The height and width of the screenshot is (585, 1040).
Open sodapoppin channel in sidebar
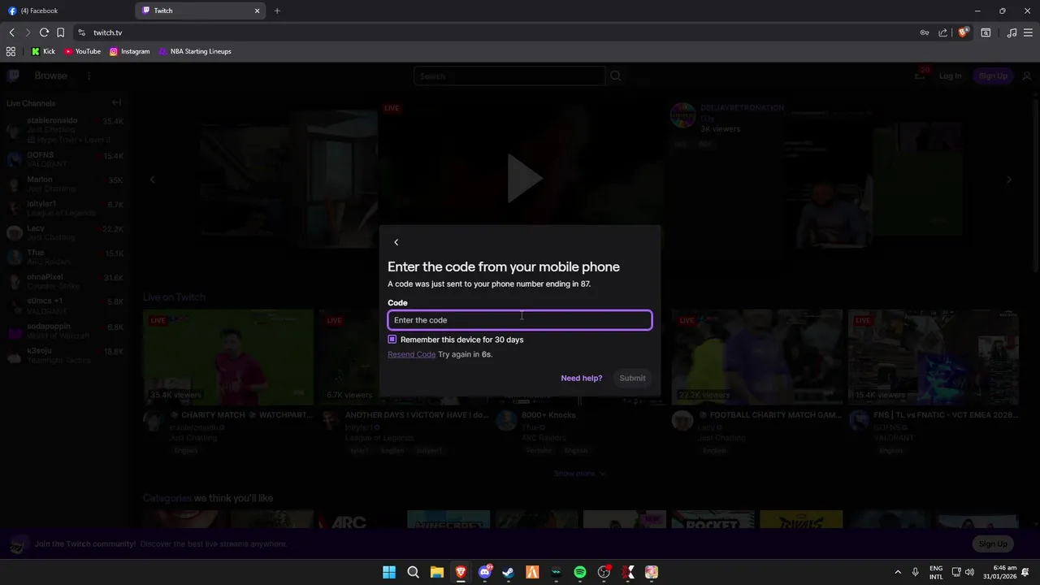(x=65, y=331)
